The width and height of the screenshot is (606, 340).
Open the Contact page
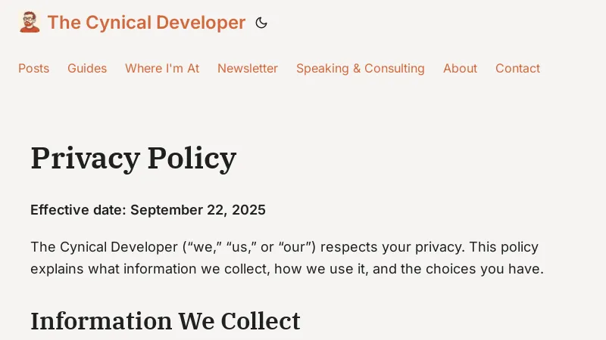[x=517, y=68]
